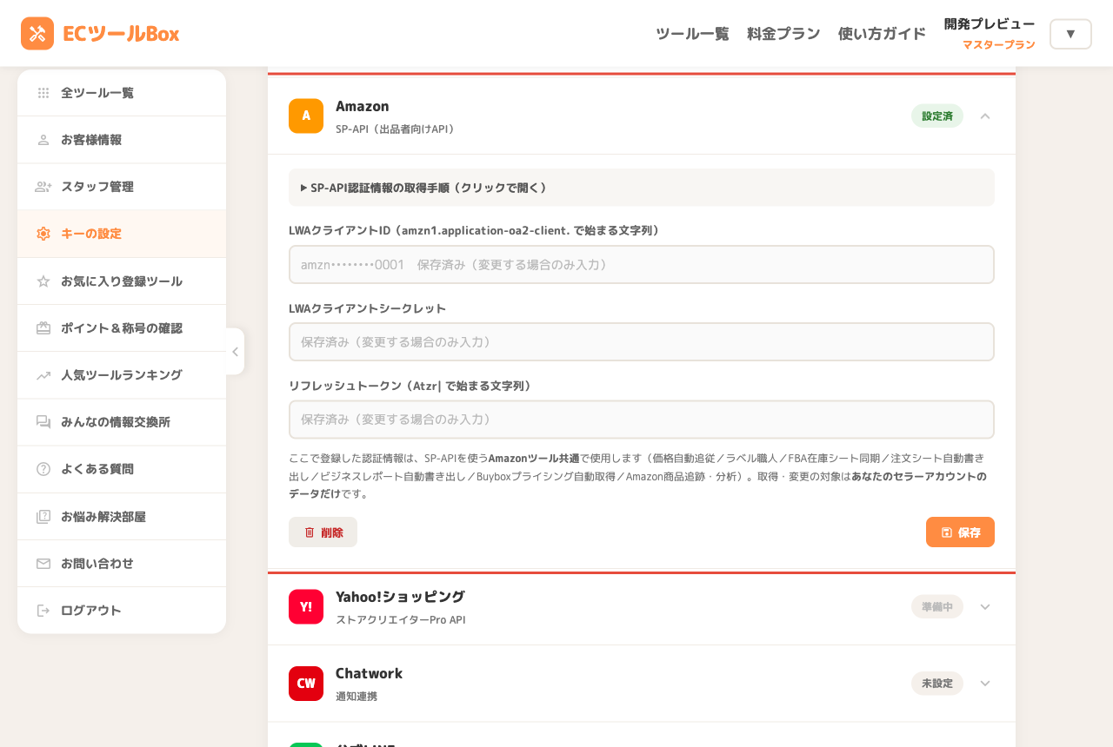This screenshot has width=1113, height=747.
Task: Click the person icon beside お客様情報
Action: [x=43, y=140]
